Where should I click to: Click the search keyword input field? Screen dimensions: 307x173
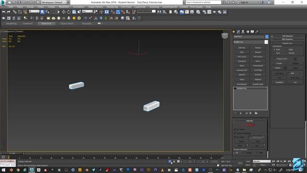pyautogui.click(x=203, y=2)
